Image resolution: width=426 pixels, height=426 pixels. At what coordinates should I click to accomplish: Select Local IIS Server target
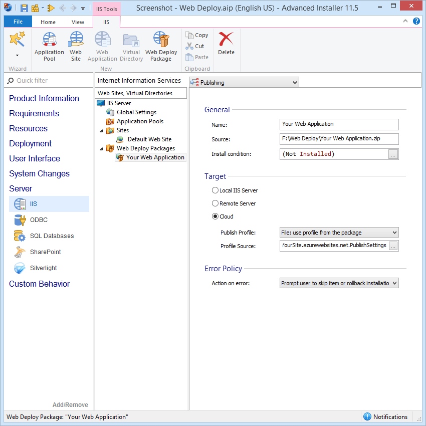[x=216, y=190]
